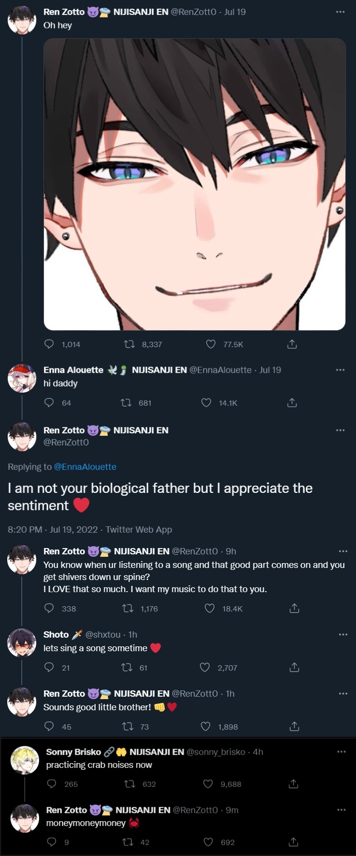
Task: Open more options on "Oh hey" tweet
Action: point(341,12)
